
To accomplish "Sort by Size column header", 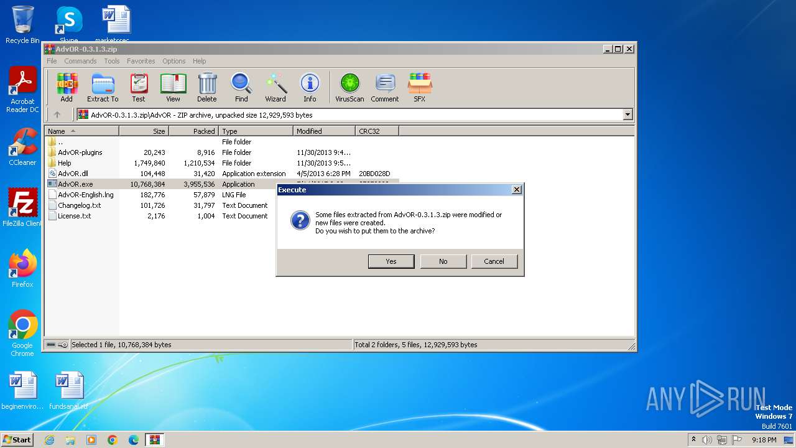I will (x=144, y=131).
